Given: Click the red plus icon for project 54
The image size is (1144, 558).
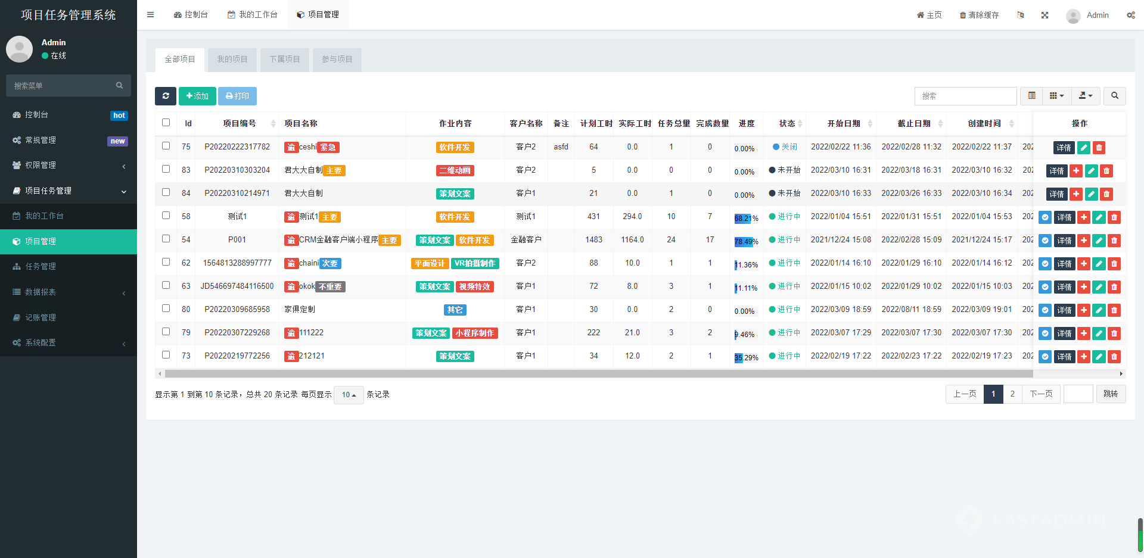Looking at the screenshot, I should [x=1084, y=241].
